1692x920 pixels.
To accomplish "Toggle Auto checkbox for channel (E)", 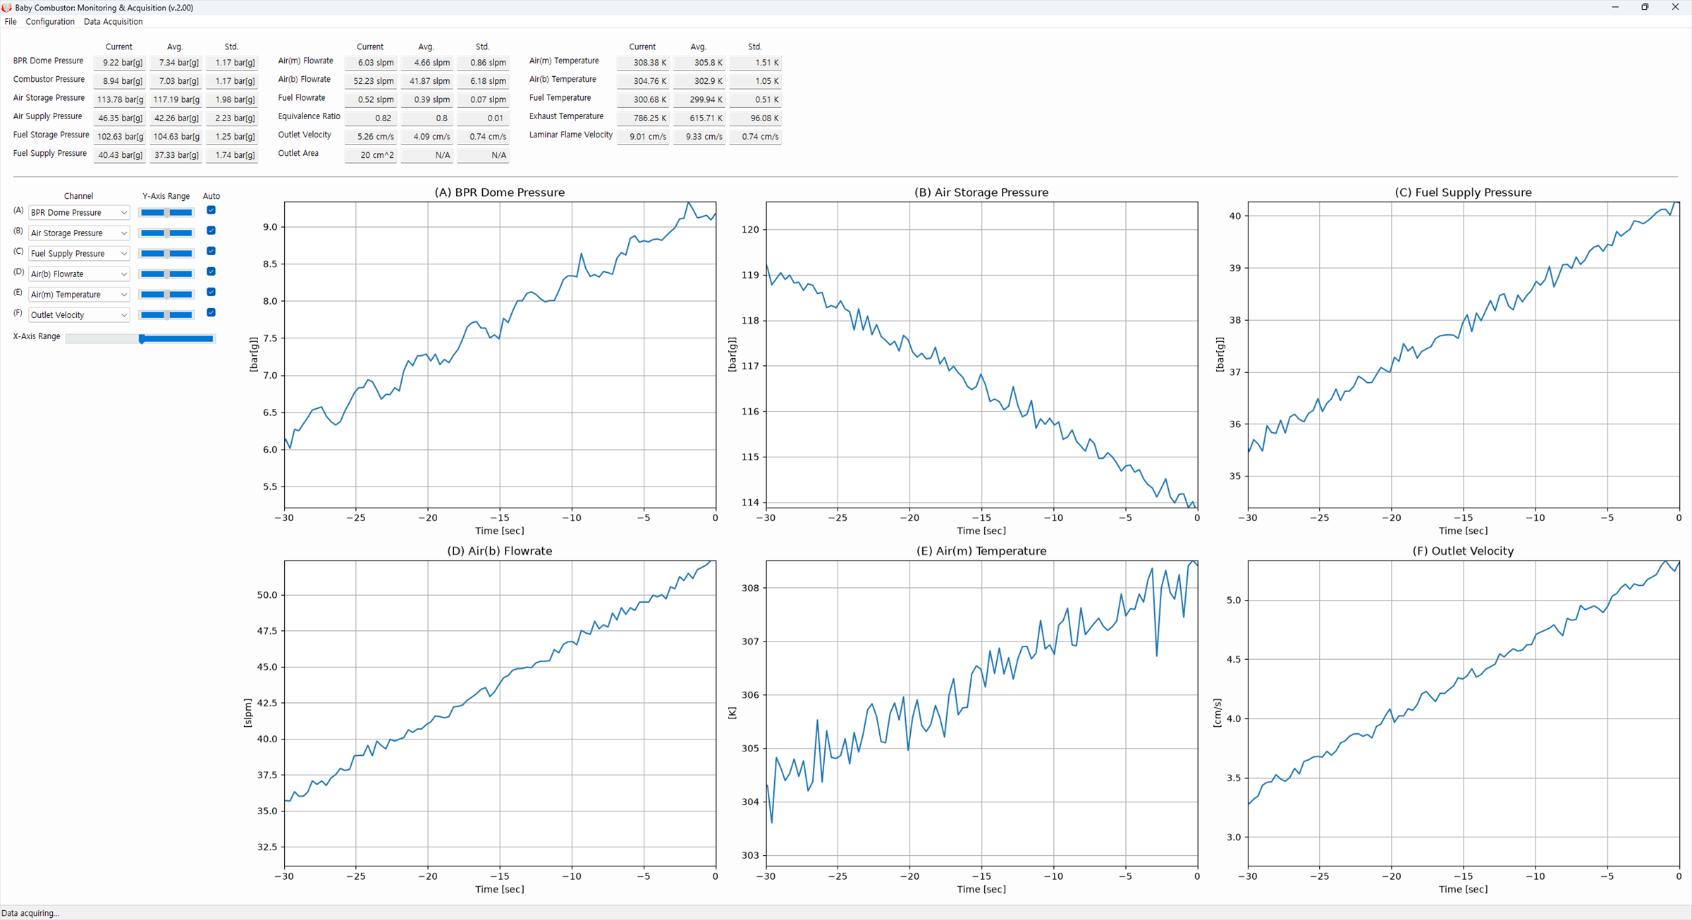I will pyautogui.click(x=211, y=292).
